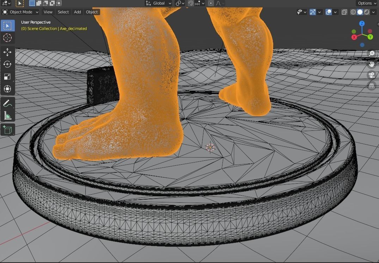Toggle snapping magnet icon
This screenshot has width=379, height=263.
(190, 3)
